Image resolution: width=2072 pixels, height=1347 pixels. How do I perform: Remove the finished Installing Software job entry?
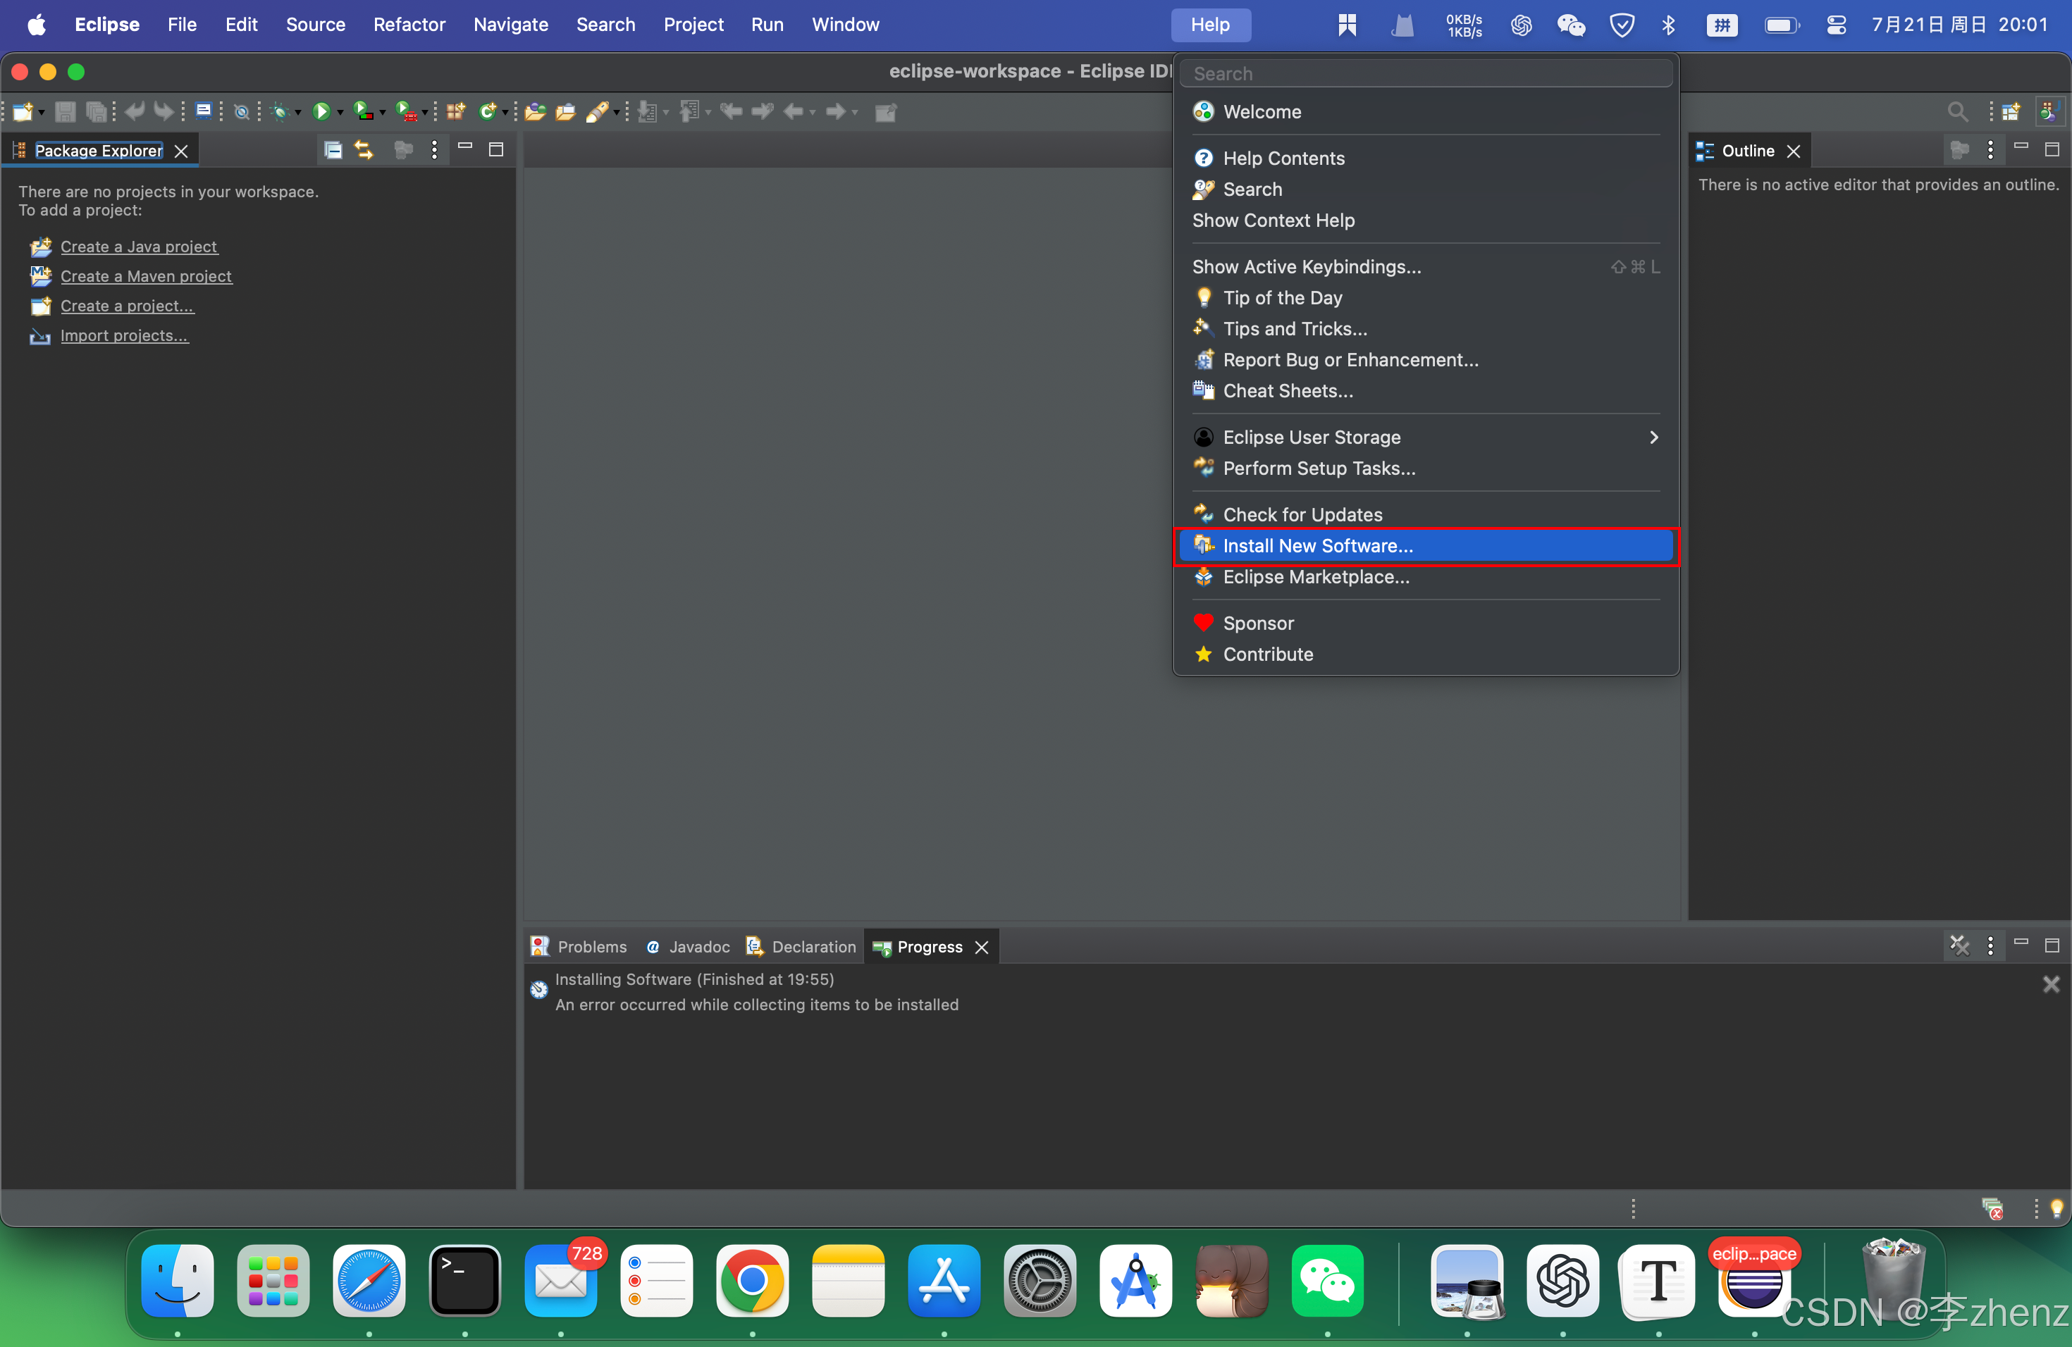coord(2051,983)
